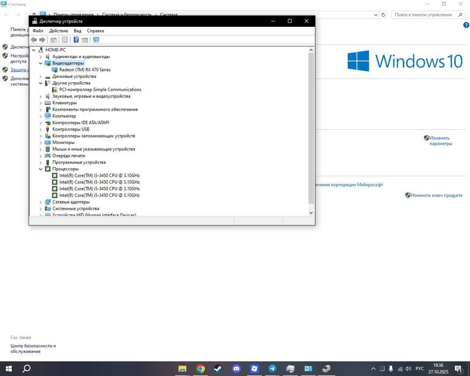Click the refresh button beside address bar
The image size is (470, 376).
pyautogui.click(x=384, y=15)
